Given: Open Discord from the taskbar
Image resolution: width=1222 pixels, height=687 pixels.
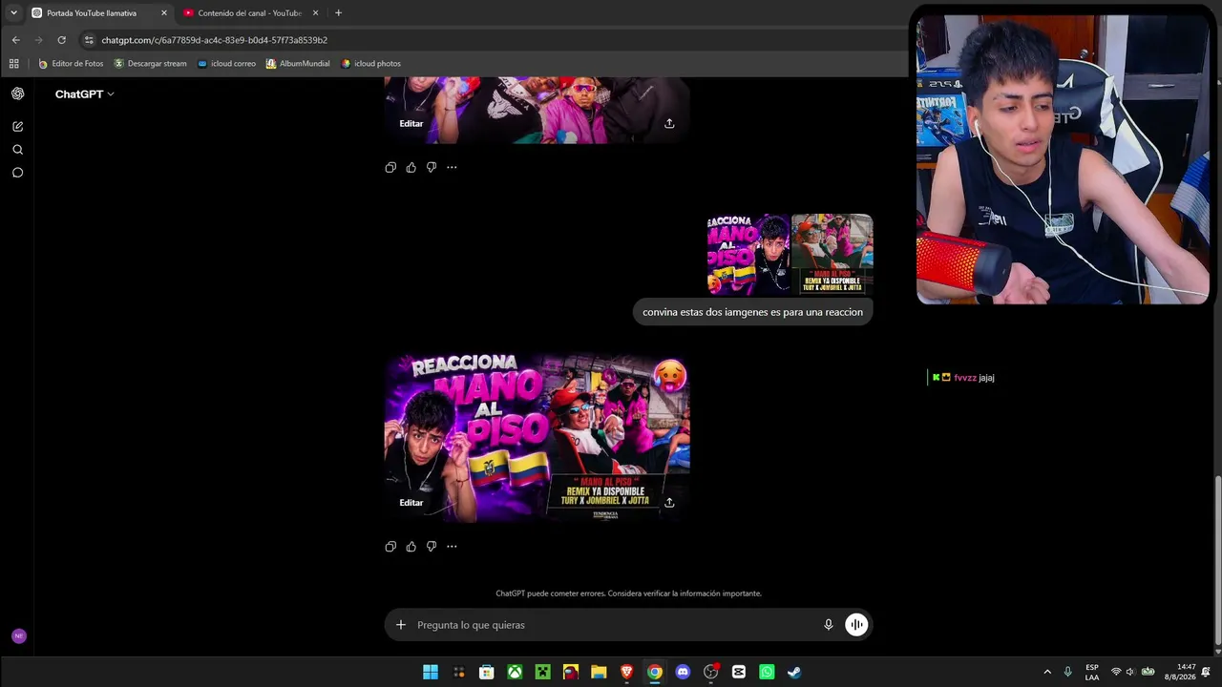Looking at the screenshot, I should pyautogui.click(x=683, y=672).
